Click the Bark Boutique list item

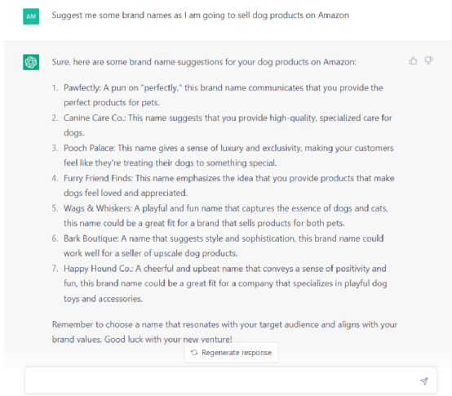pos(218,246)
